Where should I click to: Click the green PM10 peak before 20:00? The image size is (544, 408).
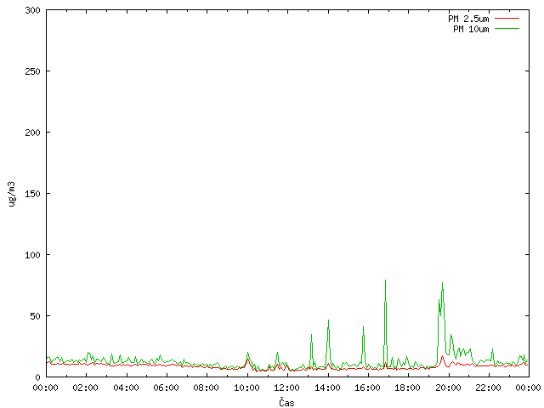pyautogui.click(x=442, y=283)
